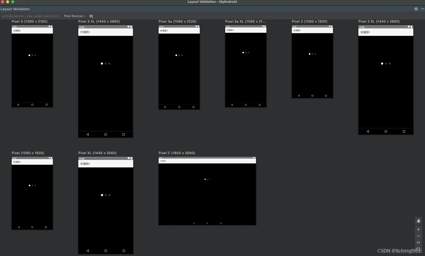Reset zoom to 1:1
The height and width of the screenshot is (256, 425).
pyautogui.click(x=418, y=243)
